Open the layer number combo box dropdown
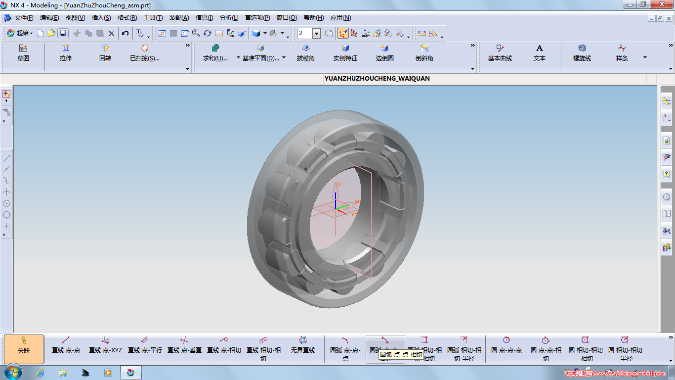This screenshot has height=380, width=675. (x=317, y=33)
